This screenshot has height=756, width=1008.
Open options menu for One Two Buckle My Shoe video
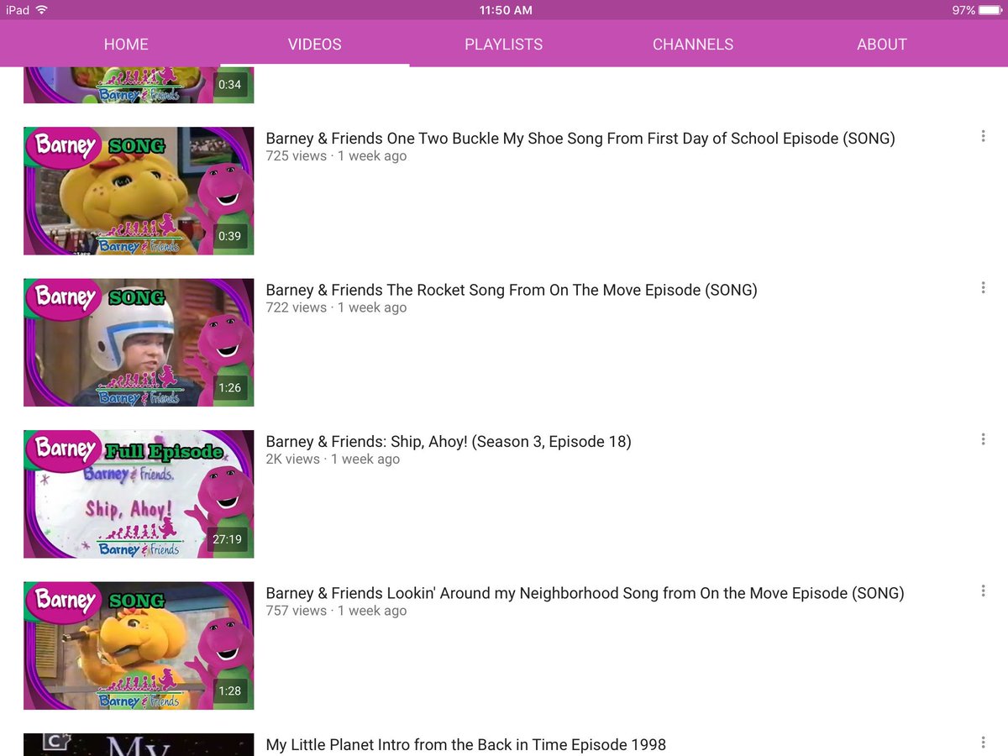click(983, 136)
